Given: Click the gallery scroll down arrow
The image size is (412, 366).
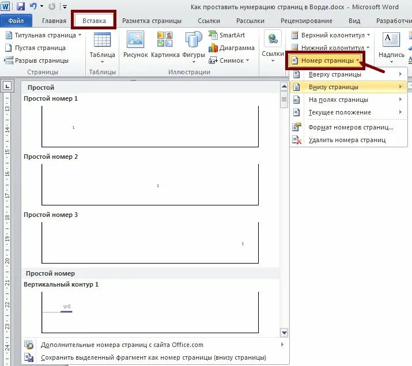Looking at the screenshot, I should click(x=284, y=333).
